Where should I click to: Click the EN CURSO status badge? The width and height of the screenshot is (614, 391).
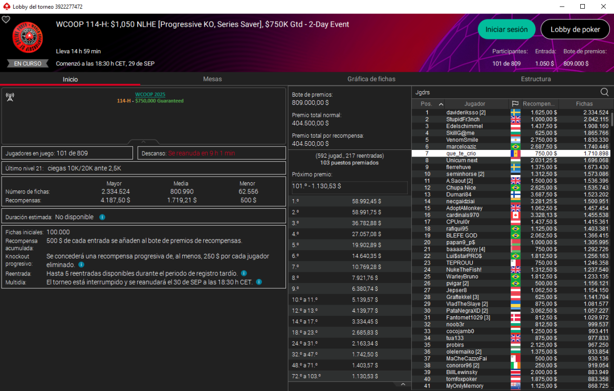27,63
